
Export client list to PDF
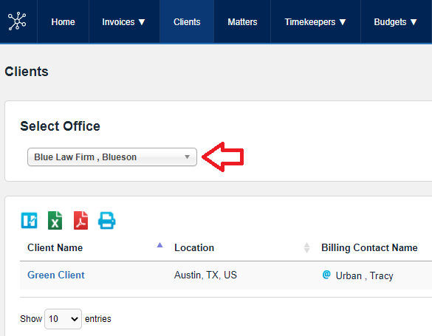click(80, 220)
